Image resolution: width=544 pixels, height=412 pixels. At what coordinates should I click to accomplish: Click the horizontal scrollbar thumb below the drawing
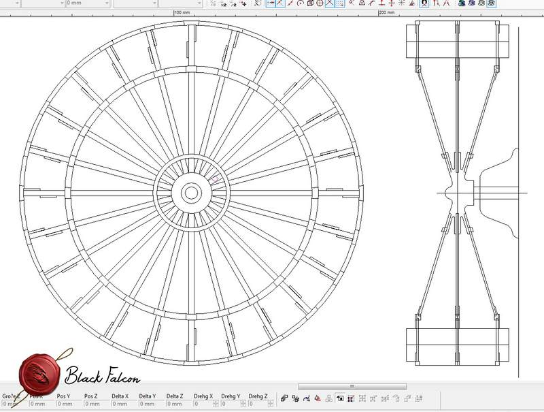coord(352,386)
